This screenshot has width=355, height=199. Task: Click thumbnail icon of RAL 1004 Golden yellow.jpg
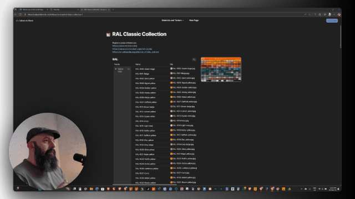[171, 87]
